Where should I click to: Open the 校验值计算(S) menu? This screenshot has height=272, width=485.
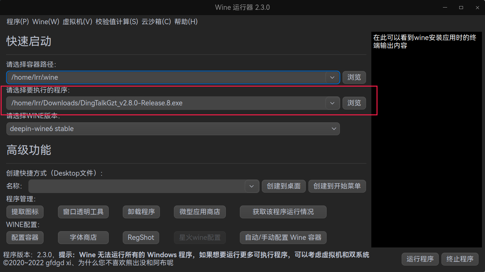117,22
